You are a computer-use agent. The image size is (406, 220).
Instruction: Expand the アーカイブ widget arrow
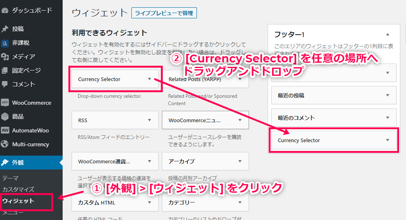tap(240, 161)
